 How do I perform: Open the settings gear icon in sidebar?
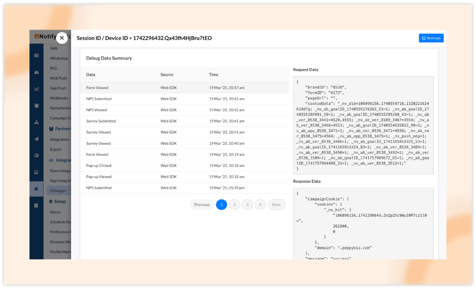click(x=36, y=189)
